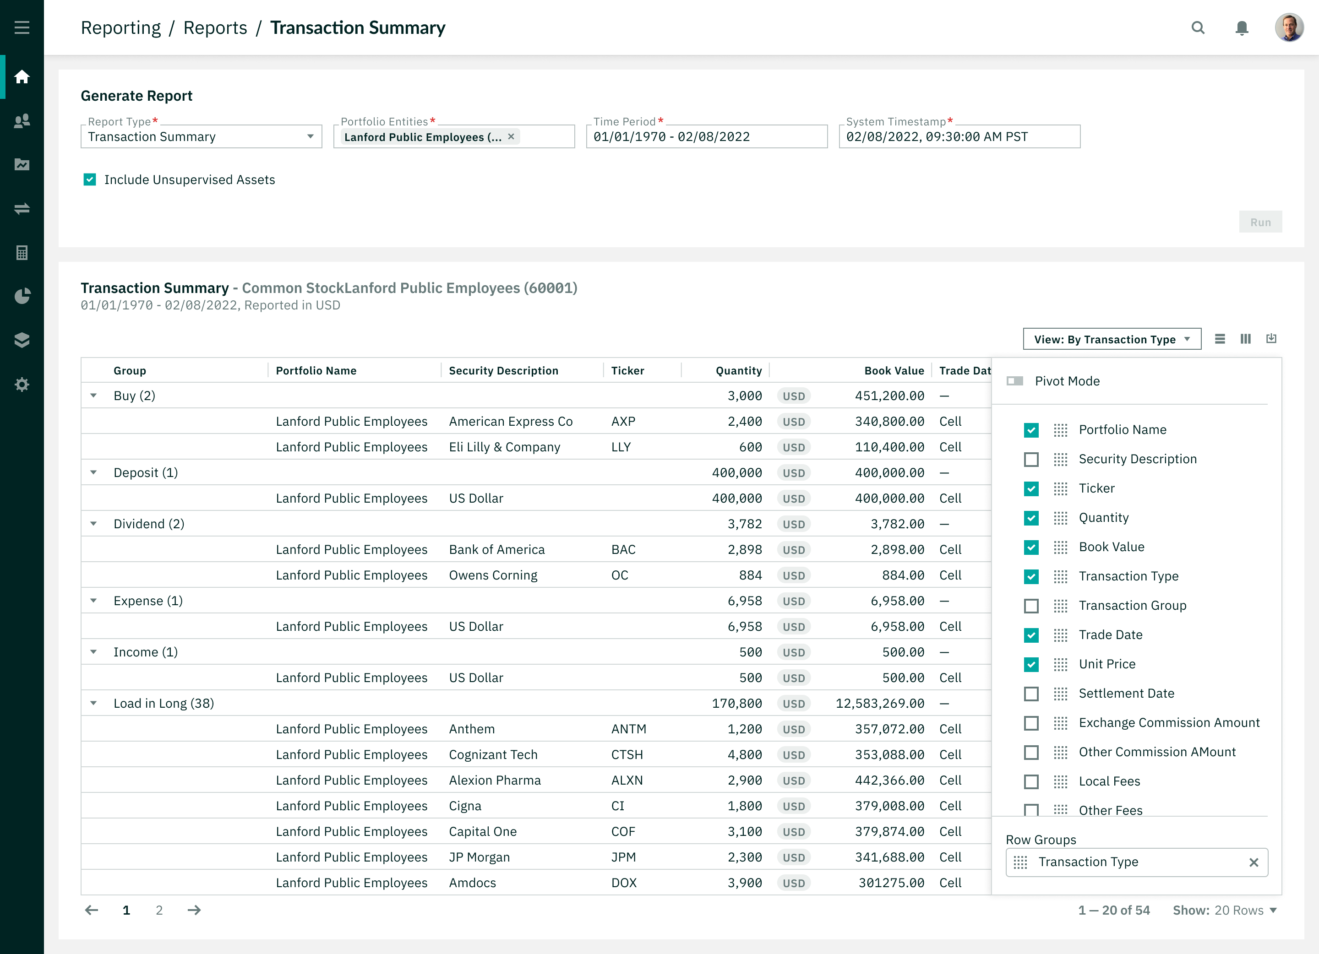Collapse the Load in Long group
The height and width of the screenshot is (954, 1319).
point(93,704)
